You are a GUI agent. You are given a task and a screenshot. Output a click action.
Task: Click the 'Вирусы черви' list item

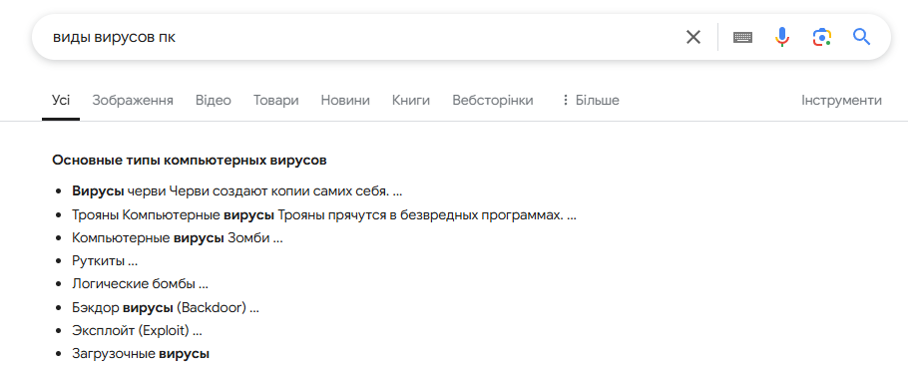[236, 191]
